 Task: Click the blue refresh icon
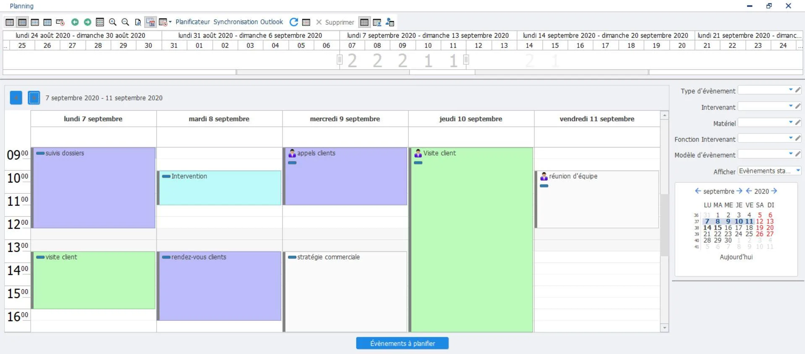pyautogui.click(x=294, y=22)
